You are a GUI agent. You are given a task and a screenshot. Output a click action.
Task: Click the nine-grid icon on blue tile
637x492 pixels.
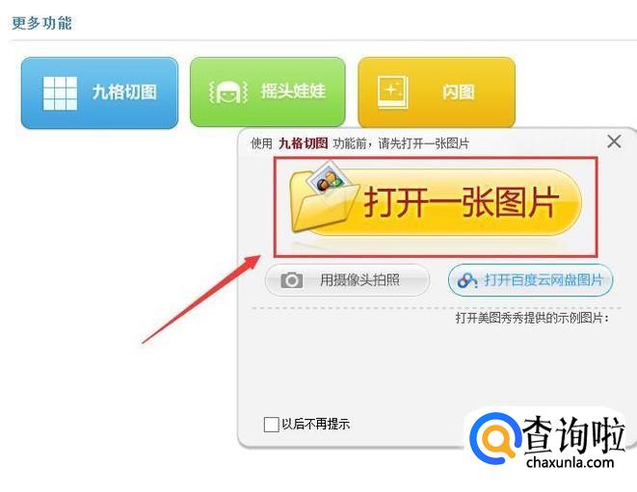(60, 93)
